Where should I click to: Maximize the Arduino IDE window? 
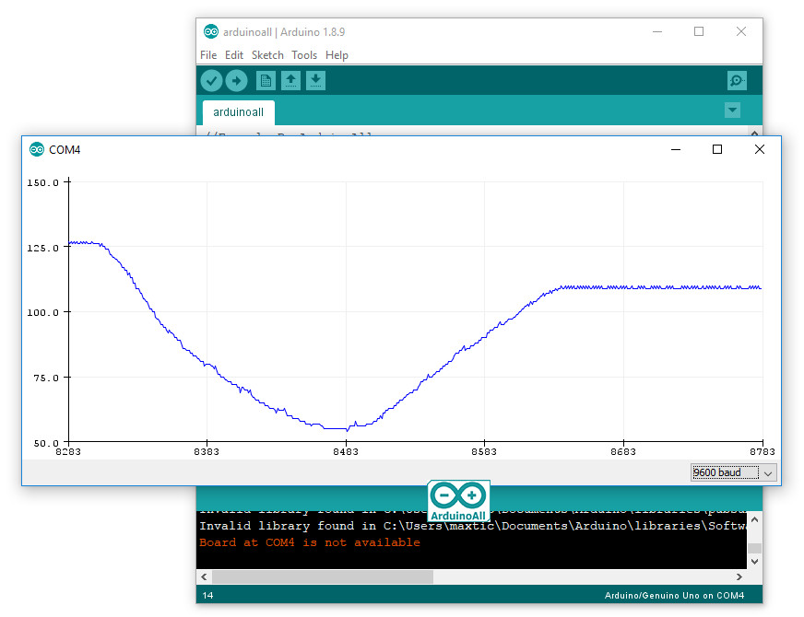tap(699, 31)
